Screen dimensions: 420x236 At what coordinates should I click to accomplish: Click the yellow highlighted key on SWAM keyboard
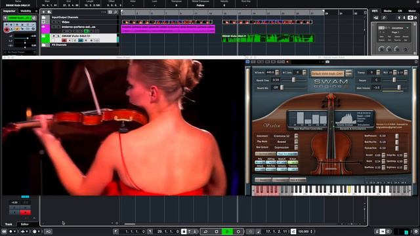pos(349,189)
